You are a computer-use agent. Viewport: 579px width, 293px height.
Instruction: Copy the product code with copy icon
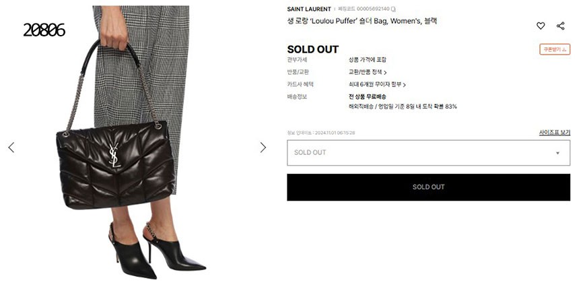pos(393,9)
